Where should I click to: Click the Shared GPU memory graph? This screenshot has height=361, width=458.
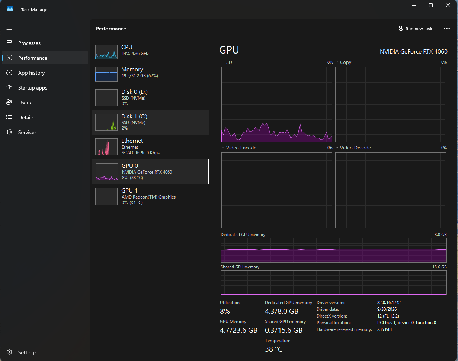click(334, 283)
